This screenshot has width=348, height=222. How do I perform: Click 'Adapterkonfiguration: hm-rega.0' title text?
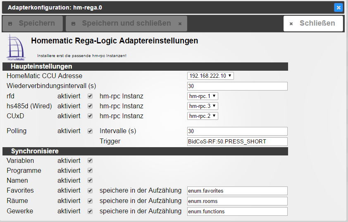pyautogui.click(x=55, y=7)
